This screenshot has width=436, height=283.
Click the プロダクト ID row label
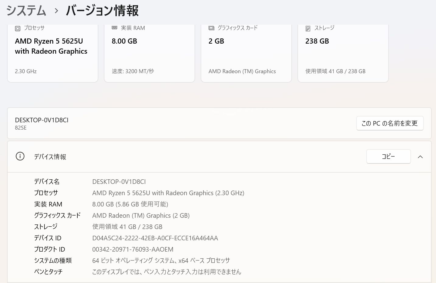tap(49, 249)
